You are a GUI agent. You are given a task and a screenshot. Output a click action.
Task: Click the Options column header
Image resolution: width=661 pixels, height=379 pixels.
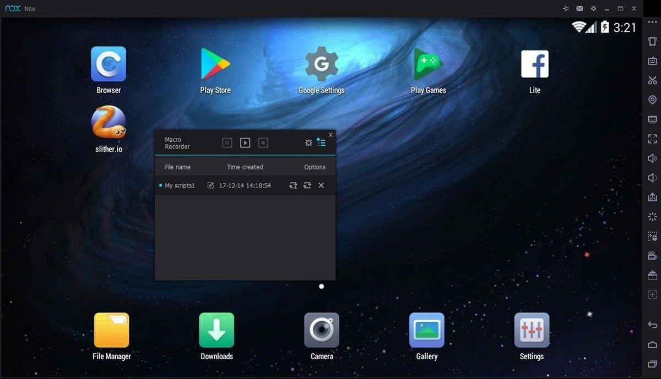coord(315,167)
